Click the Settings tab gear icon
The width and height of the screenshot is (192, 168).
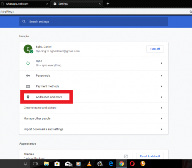[x=55, y=4]
